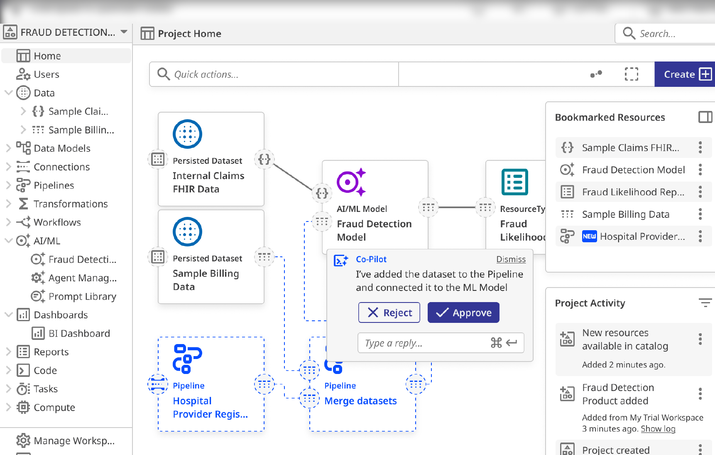Viewport: 715px width, 455px height.
Task: Open options for Fraud Detection Product added
Action: click(x=700, y=394)
